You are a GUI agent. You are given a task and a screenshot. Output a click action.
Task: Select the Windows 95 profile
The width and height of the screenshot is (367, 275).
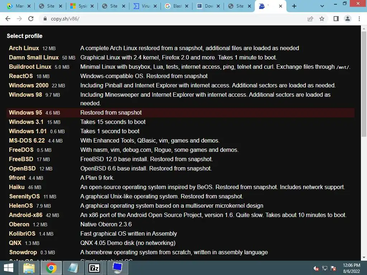(25, 113)
